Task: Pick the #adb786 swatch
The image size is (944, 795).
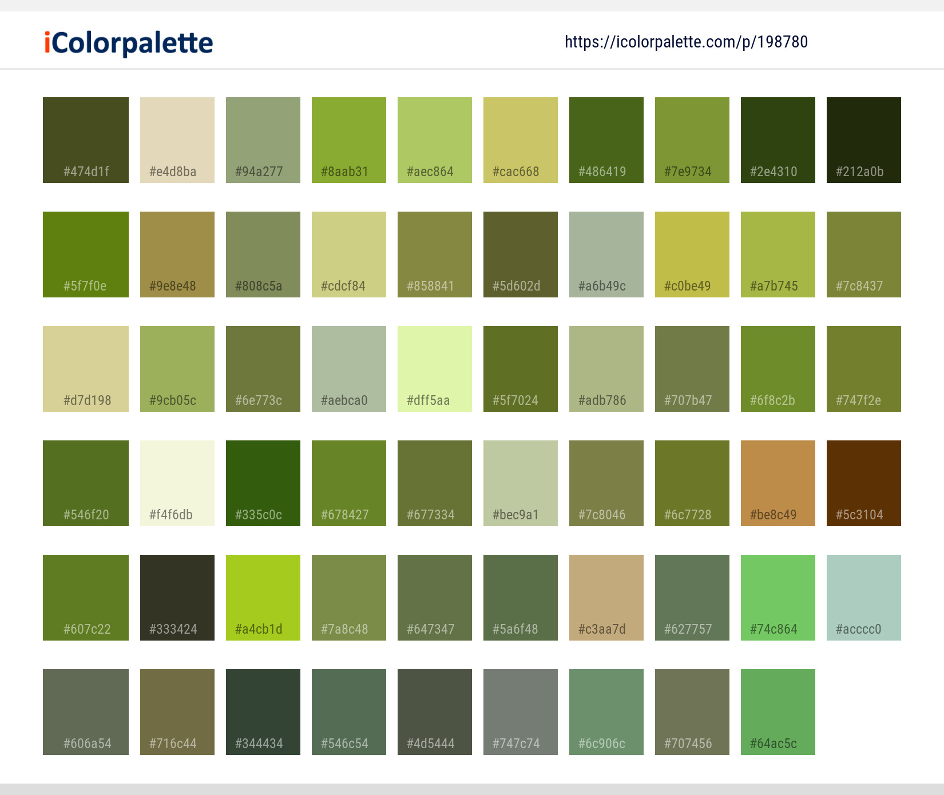Action: [x=606, y=369]
